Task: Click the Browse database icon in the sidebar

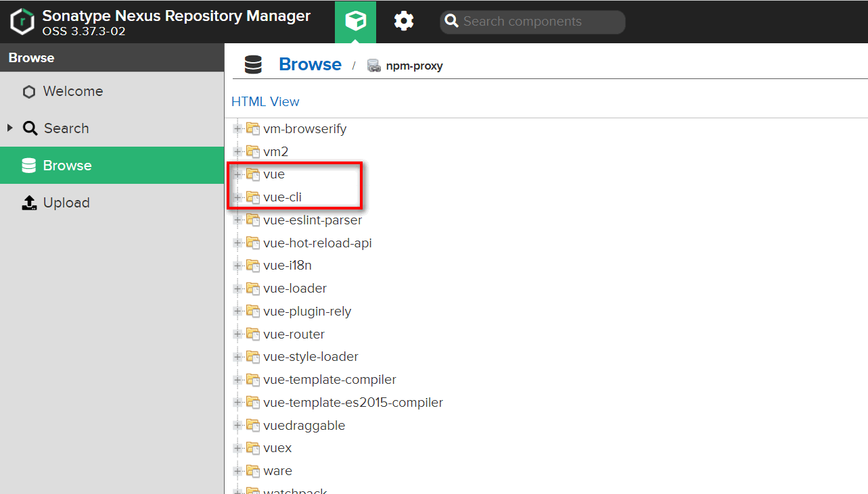Action: click(29, 166)
